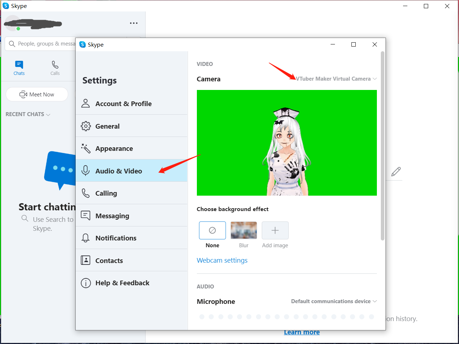
Task: Click the pencil edit icon in main window
Action: coord(396,172)
